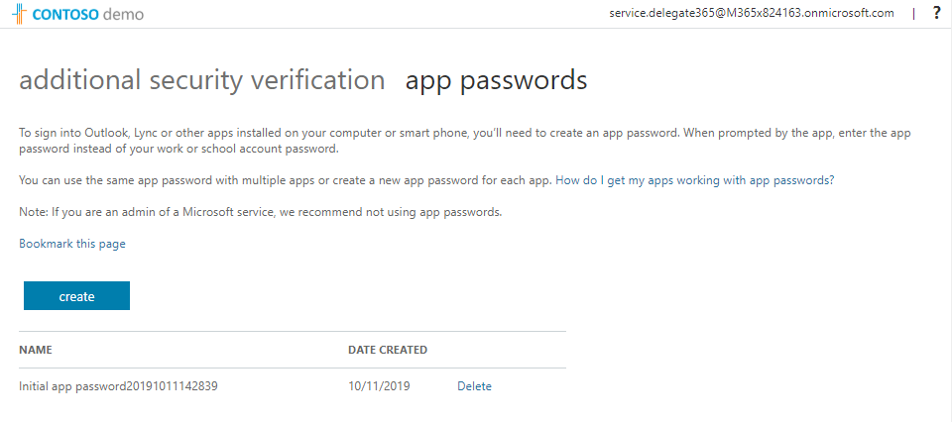Click the Bookmark this page link
952x422 pixels.
[72, 244]
